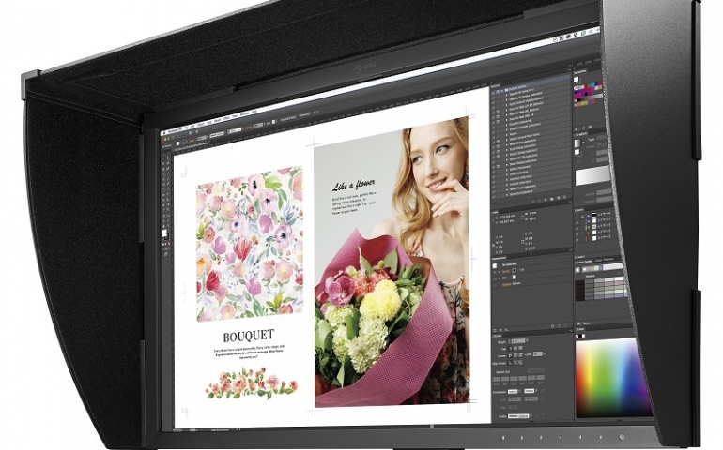Image resolution: width=723 pixels, height=450 pixels.
Task: Click the gradient thumbnail in Gradient panel
Action: [577, 143]
